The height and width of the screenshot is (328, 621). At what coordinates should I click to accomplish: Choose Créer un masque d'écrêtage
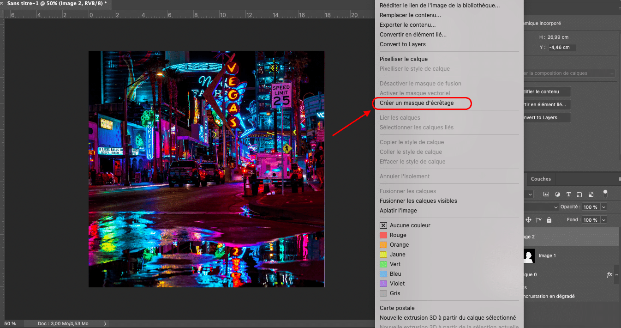tap(417, 103)
